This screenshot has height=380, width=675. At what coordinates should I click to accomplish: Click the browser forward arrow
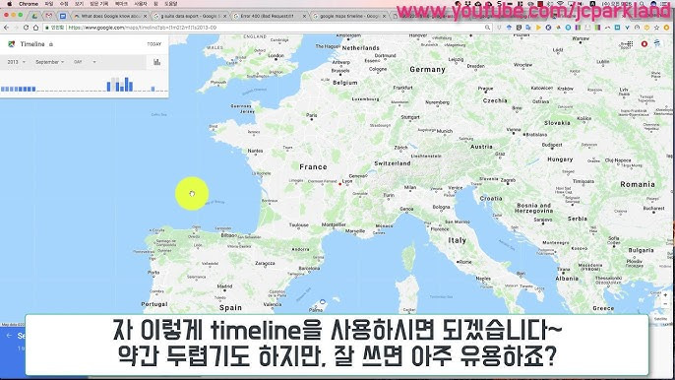(16, 28)
